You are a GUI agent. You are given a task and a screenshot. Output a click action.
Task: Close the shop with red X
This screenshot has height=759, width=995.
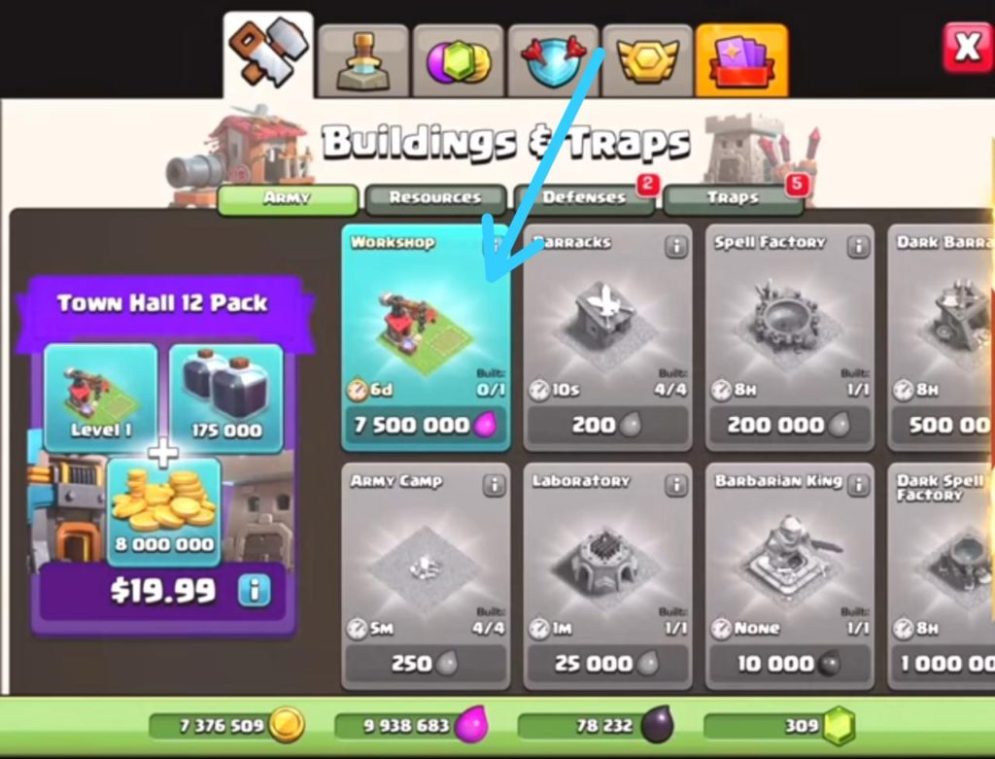[x=967, y=47]
